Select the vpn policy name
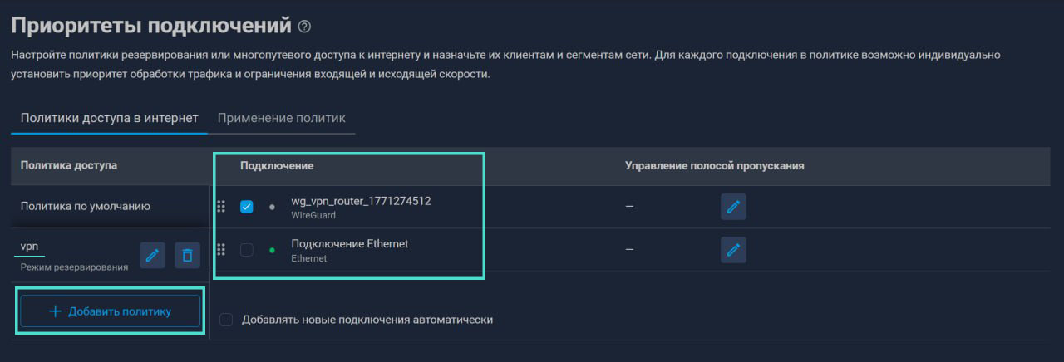Screen dimensions: 1064x362 coord(30,247)
